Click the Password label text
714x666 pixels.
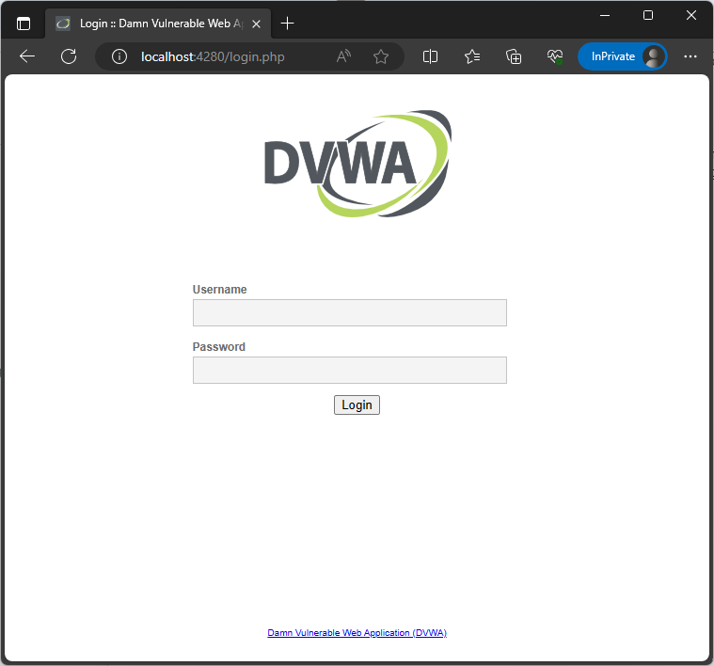[x=219, y=347]
